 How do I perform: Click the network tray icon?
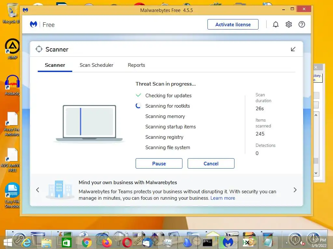point(295,243)
